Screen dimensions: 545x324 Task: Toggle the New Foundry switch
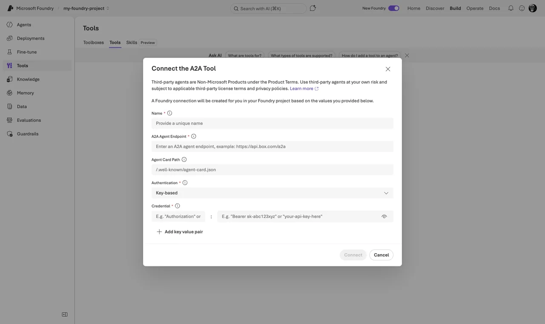click(x=394, y=8)
